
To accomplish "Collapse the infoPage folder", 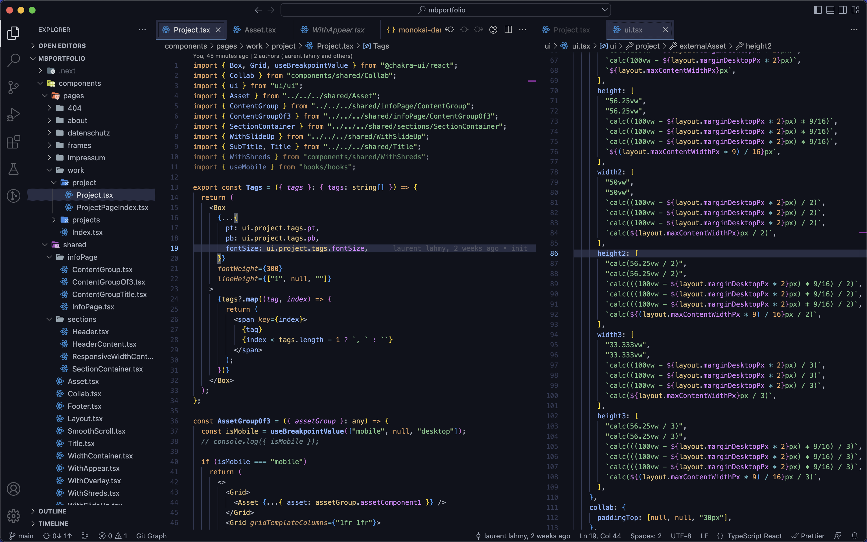I will coord(82,257).
